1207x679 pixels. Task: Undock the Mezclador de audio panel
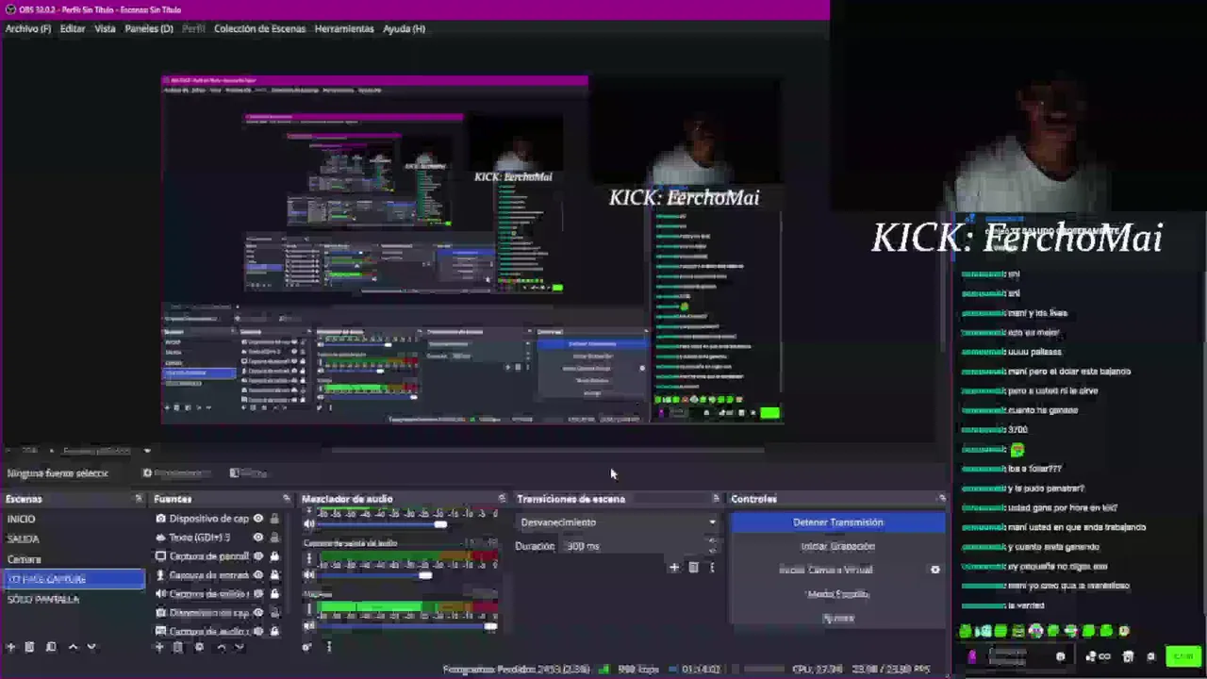[502, 499]
